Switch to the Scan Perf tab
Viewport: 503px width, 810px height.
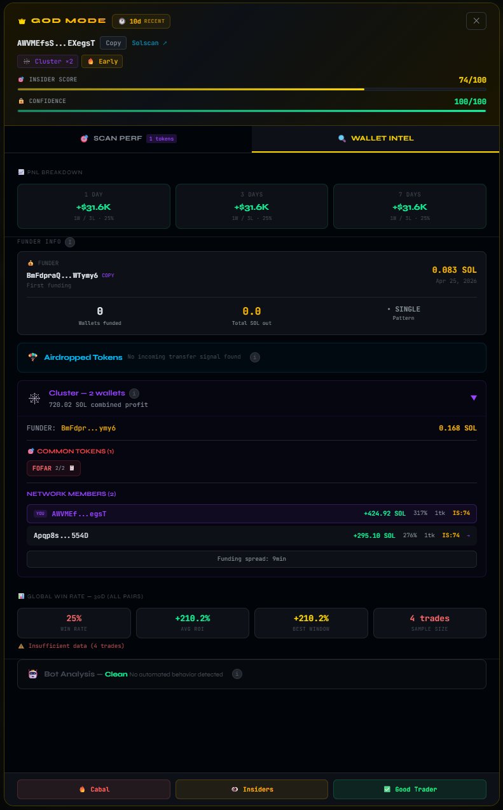click(128, 139)
